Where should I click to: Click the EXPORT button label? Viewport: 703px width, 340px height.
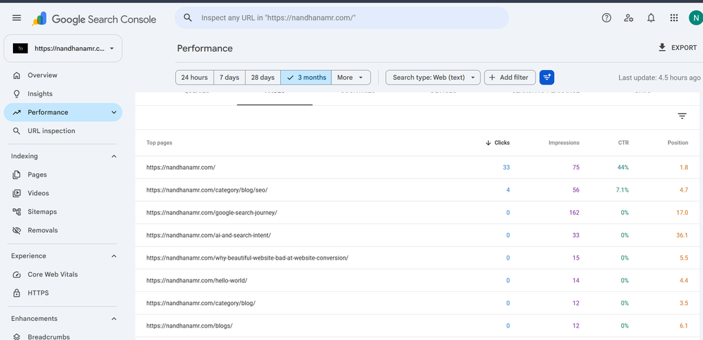pyautogui.click(x=684, y=47)
